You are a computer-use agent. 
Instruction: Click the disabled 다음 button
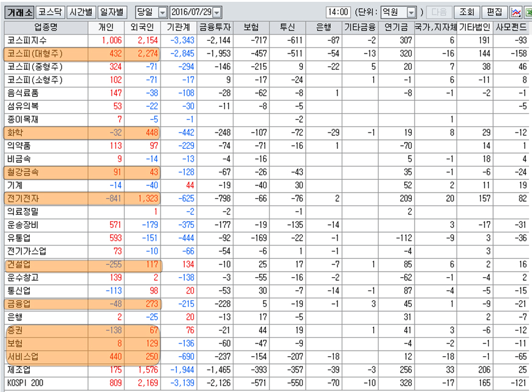(438, 12)
